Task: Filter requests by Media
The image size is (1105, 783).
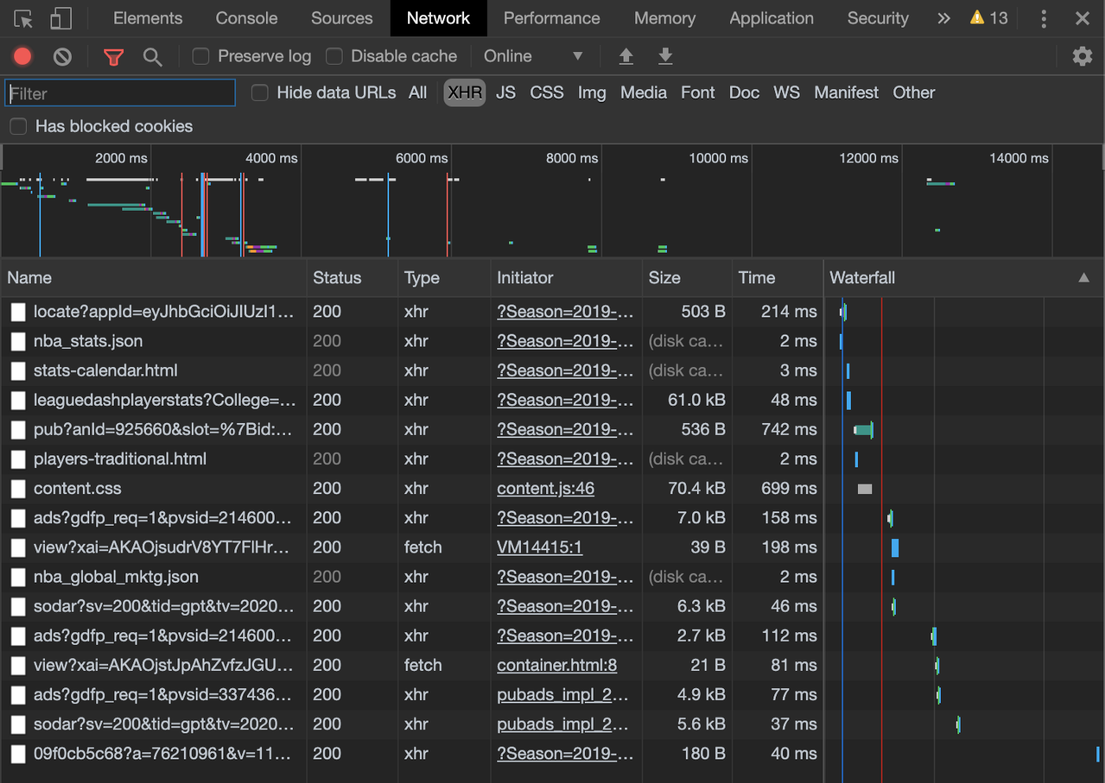Action: pyautogui.click(x=643, y=92)
